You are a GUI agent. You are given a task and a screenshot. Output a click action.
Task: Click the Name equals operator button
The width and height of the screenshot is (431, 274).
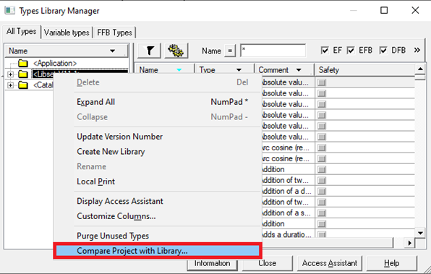pyautogui.click(x=230, y=51)
